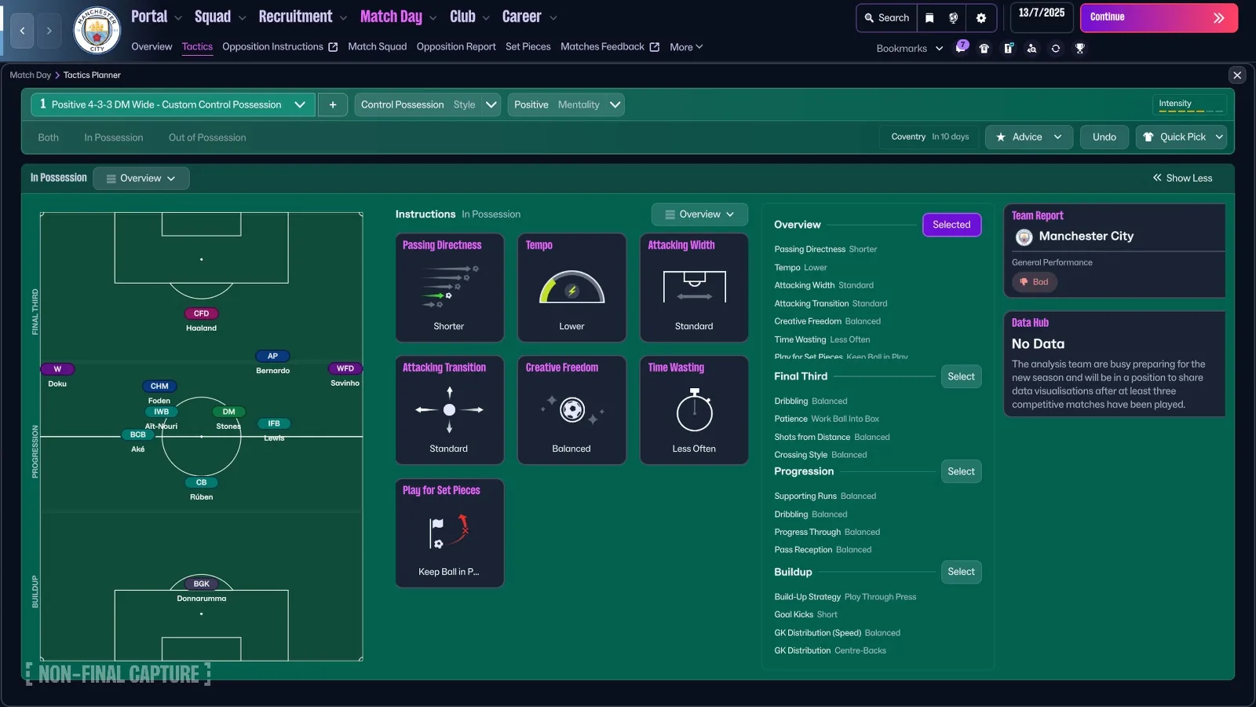This screenshot has height=707, width=1256.
Task: Close the Tactics Planner with X
Action: click(x=1237, y=75)
